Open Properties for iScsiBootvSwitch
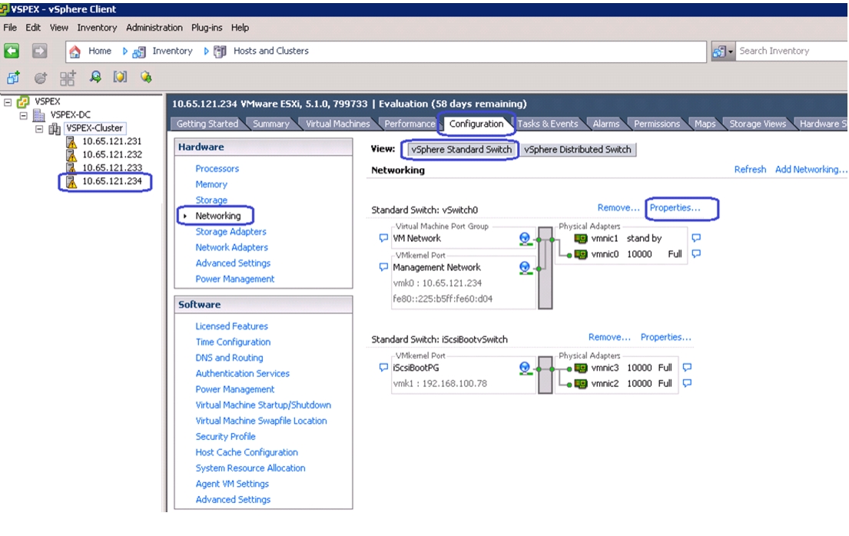Image resolution: width=849 pixels, height=536 pixels. [x=666, y=337]
